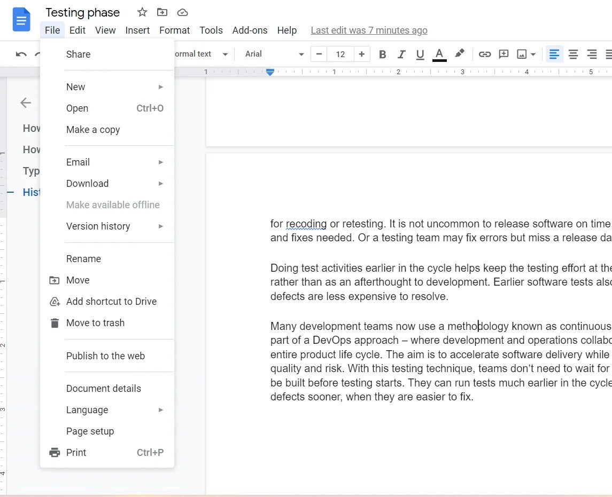Expand the Download submenu
Viewport: 612px width, 497px height.
(87, 183)
